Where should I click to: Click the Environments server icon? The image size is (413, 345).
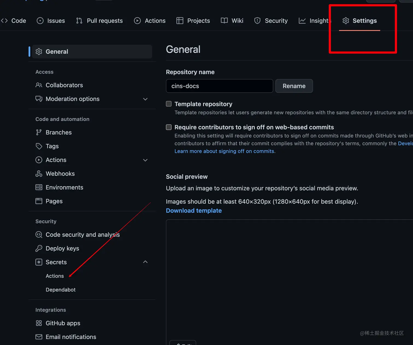tap(39, 187)
